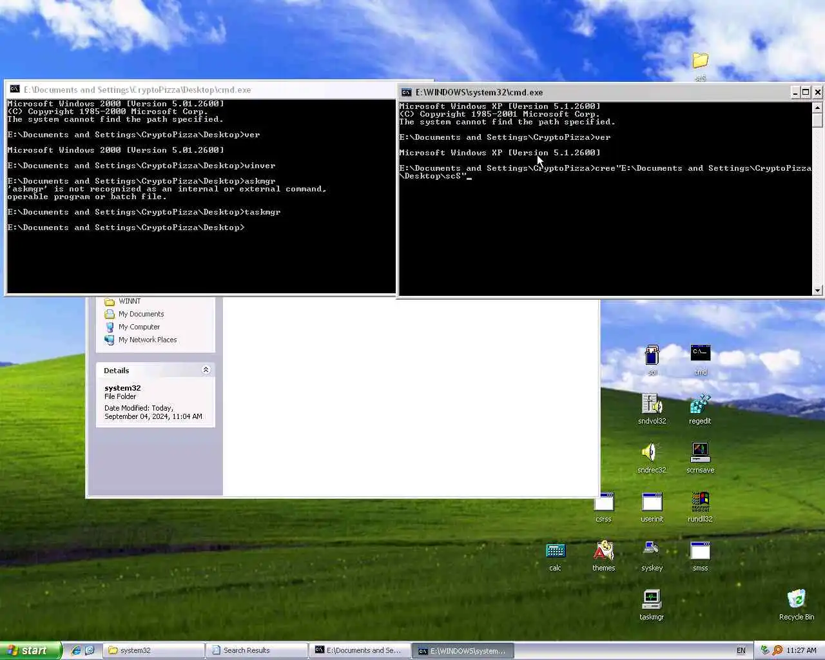
Task: Click the cree command line in the right console
Action: (605, 172)
